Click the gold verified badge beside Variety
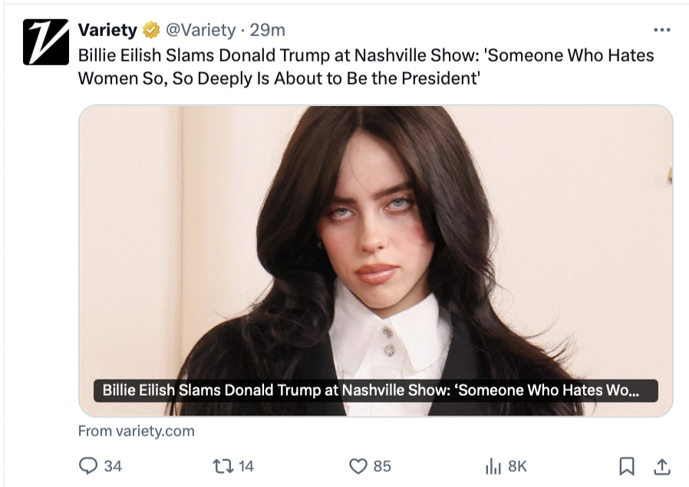 [152, 30]
